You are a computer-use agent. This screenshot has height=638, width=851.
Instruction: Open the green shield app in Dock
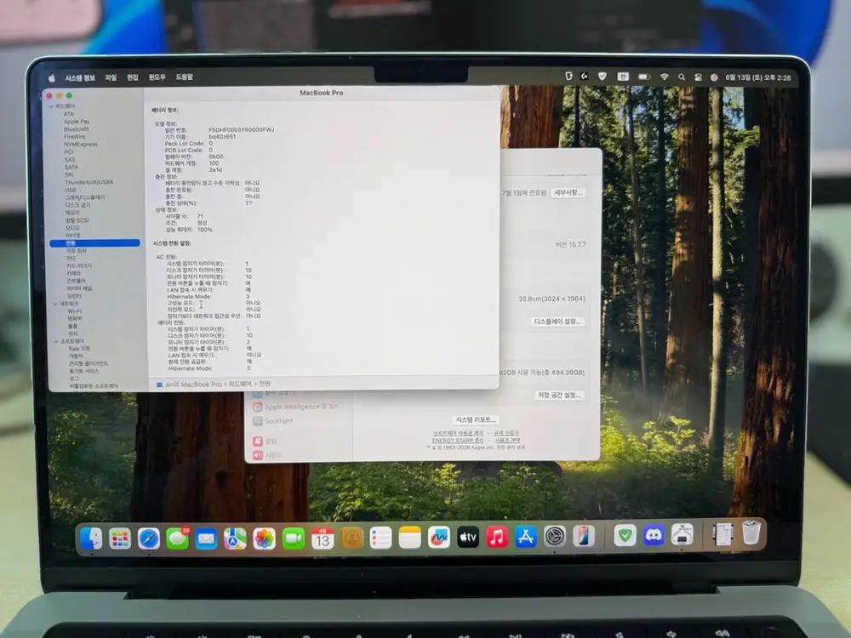[625, 535]
